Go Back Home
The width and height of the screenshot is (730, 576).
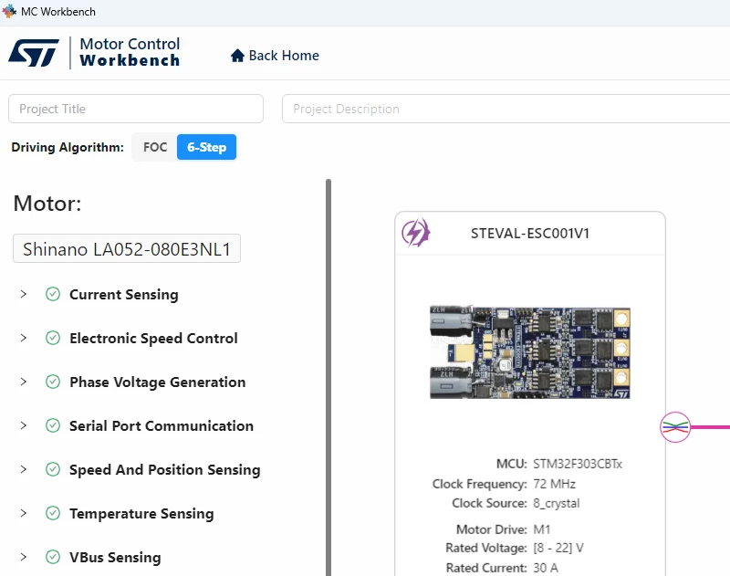(x=275, y=56)
